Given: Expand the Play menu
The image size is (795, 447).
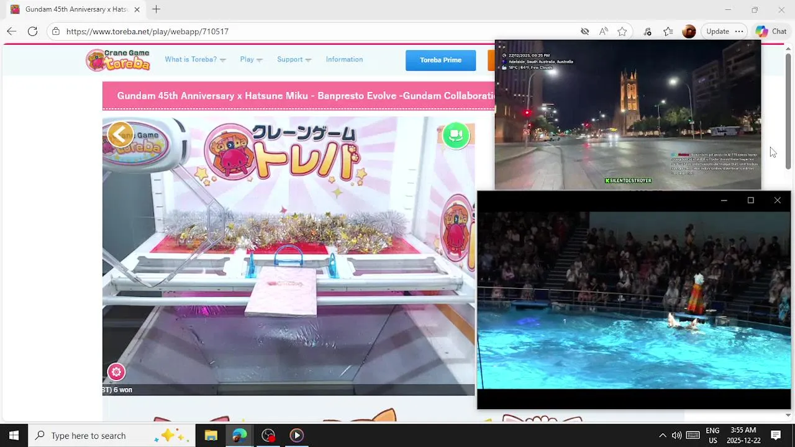Looking at the screenshot, I should tap(251, 60).
